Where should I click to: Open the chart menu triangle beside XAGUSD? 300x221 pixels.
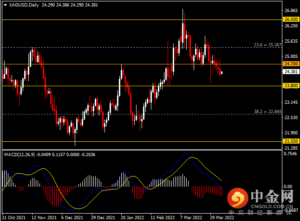point(6,5)
